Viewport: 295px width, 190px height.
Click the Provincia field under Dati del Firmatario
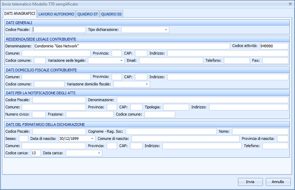(x=112, y=146)
